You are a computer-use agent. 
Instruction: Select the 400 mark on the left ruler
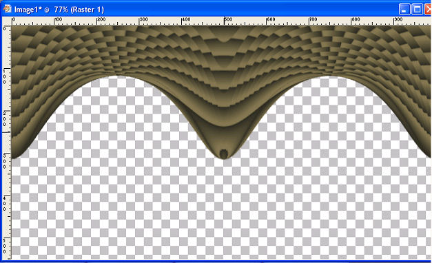[4, 203]
